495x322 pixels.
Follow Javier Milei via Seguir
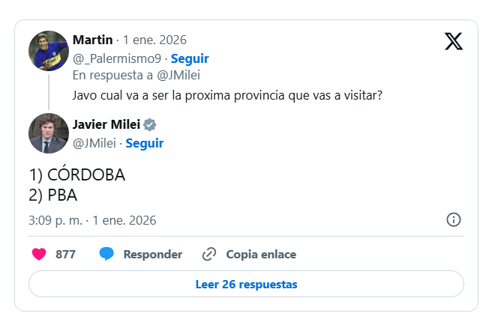coord(144,143)
